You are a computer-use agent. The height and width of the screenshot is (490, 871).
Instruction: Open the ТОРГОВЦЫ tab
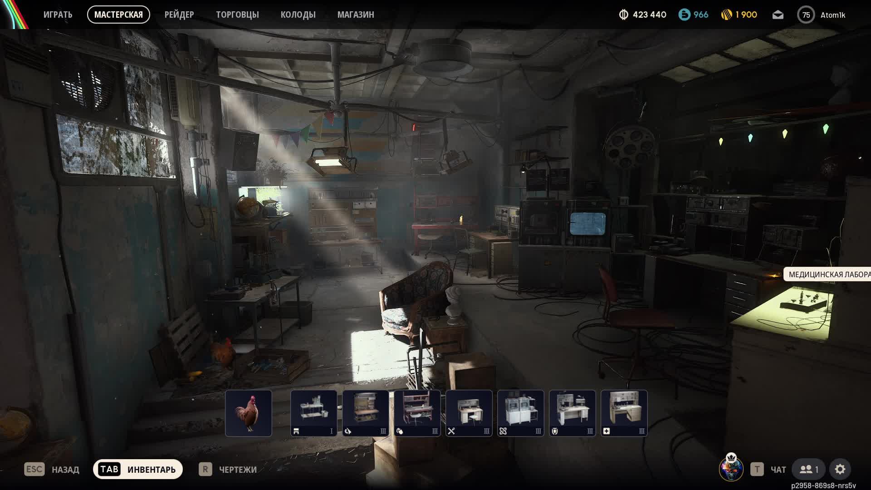[x=237, y=15]
